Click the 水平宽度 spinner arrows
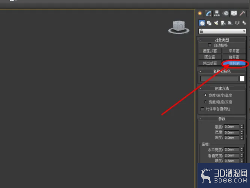250x188 pixels. 242,150
